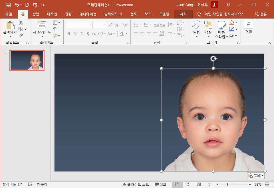Increase list indent level

163,25
